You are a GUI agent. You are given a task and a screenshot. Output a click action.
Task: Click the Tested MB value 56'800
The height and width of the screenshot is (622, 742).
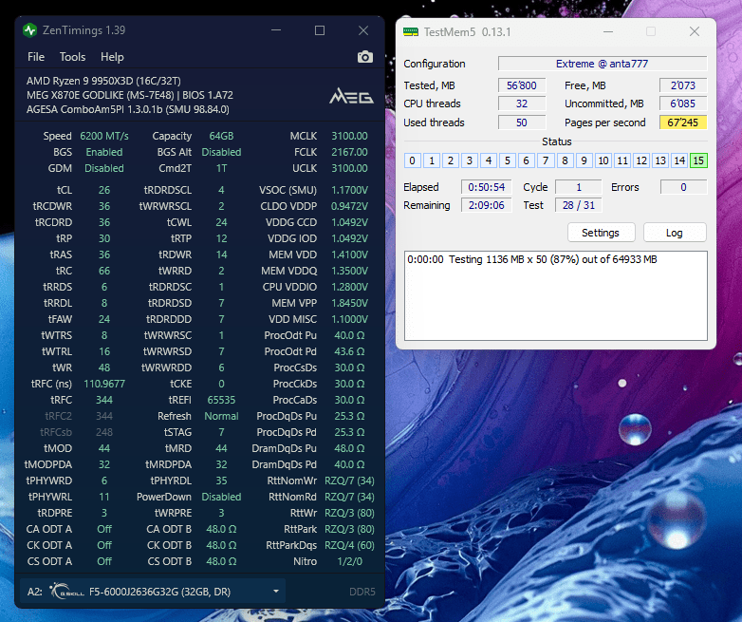(x=522, y=85)
